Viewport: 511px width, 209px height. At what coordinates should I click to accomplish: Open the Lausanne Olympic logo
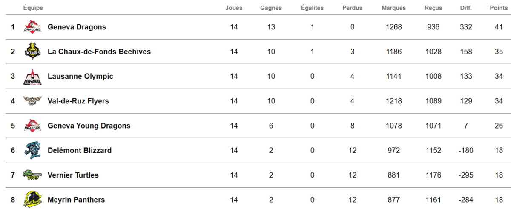32,77
